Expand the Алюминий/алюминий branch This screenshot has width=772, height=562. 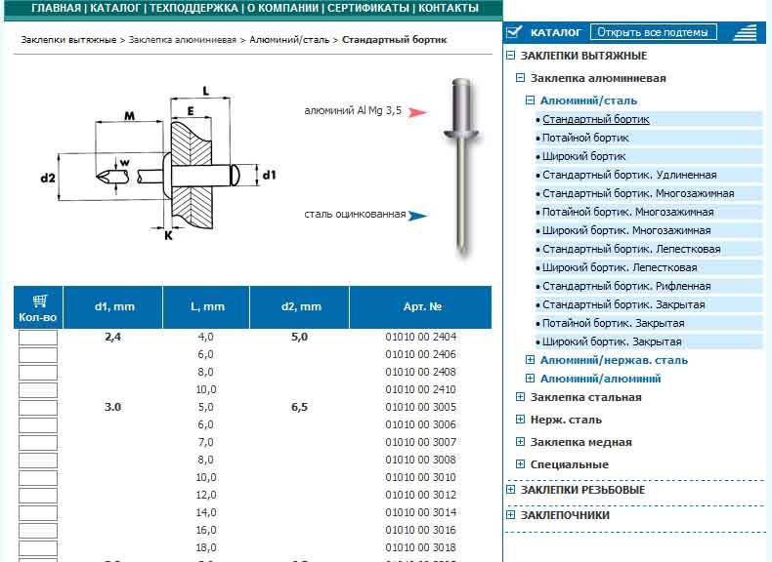[x=530, y=379]
